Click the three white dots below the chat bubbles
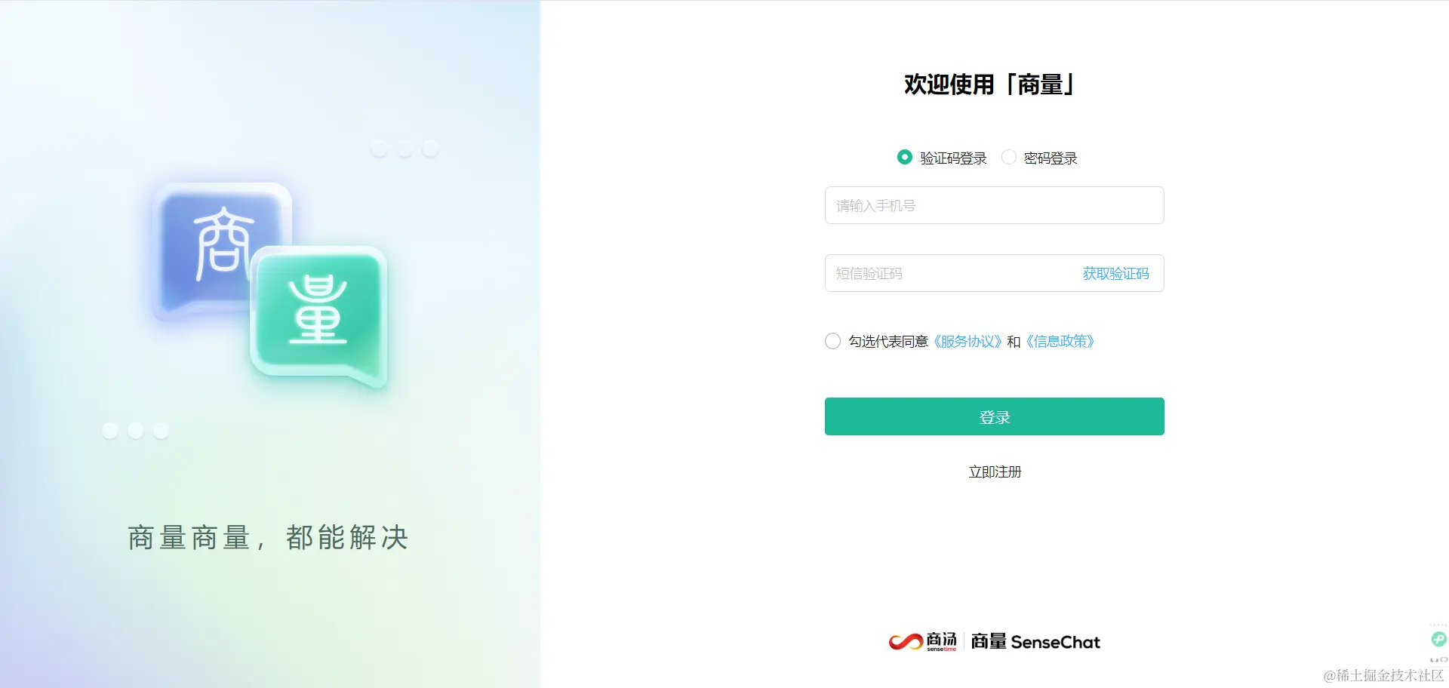Viewport: 1449px width, 688px height. point(136,430)
